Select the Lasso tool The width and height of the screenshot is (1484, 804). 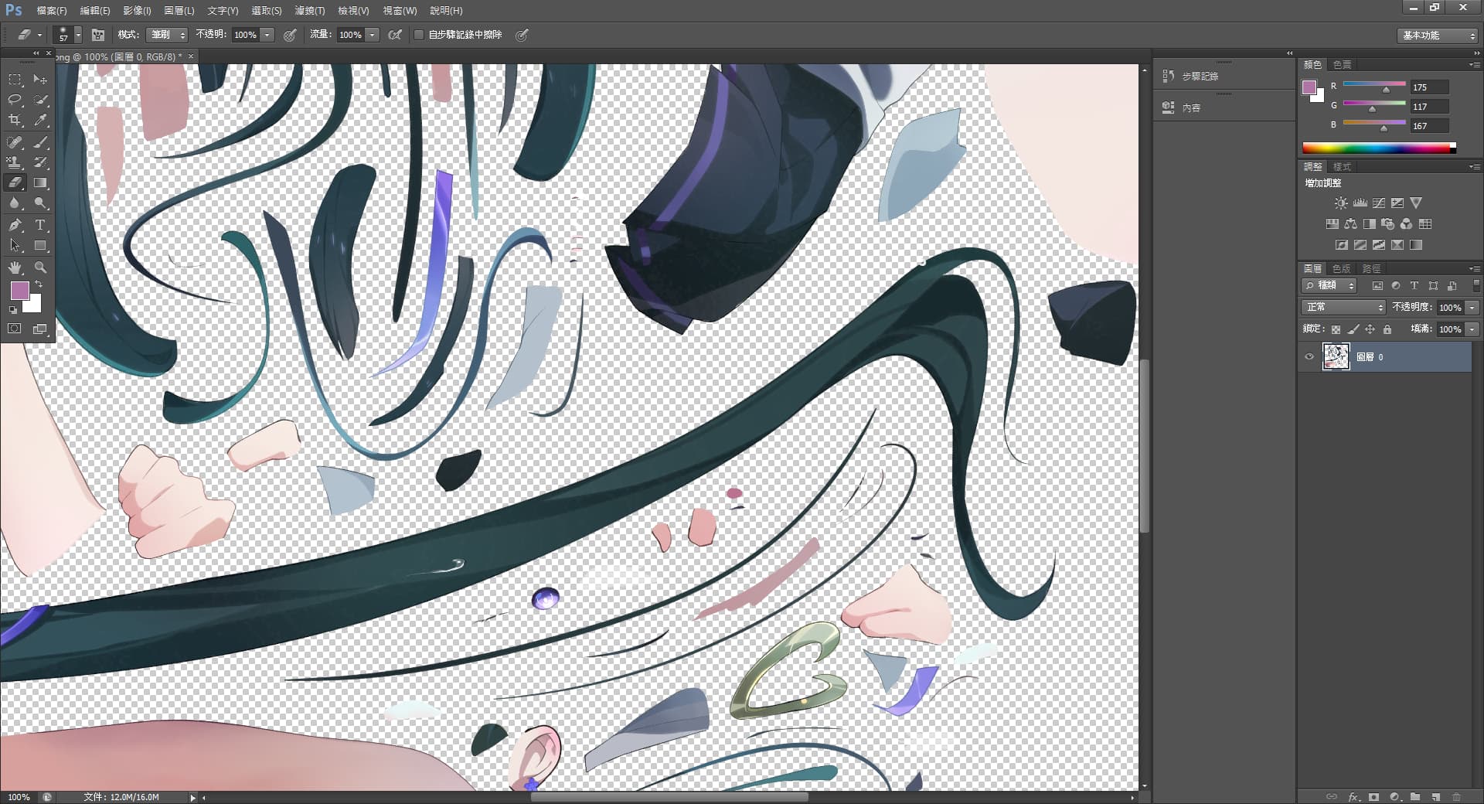point(15,100)
